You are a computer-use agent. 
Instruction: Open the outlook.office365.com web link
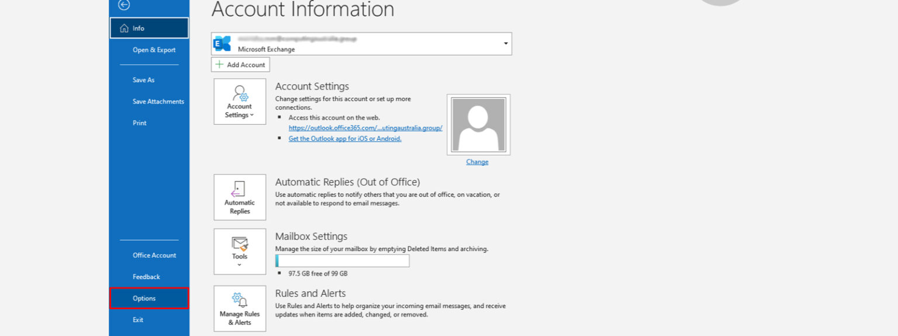365,128
